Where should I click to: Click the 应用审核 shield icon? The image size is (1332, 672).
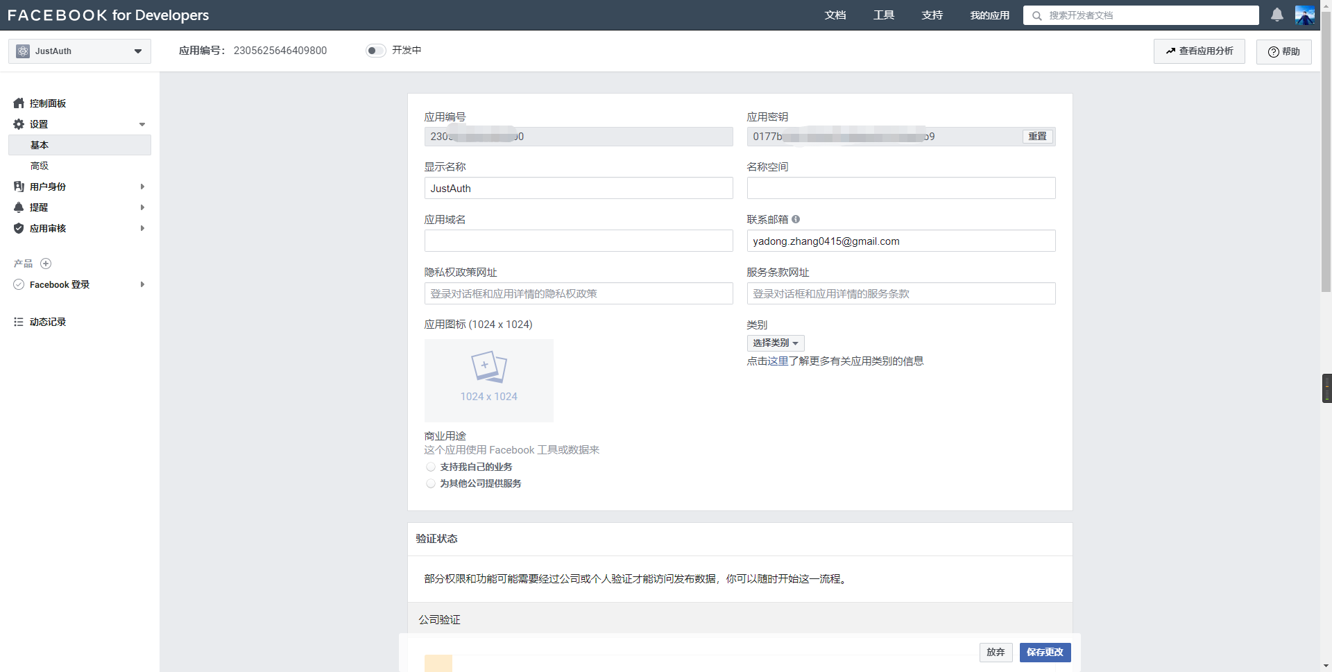(x=19, y=228)
